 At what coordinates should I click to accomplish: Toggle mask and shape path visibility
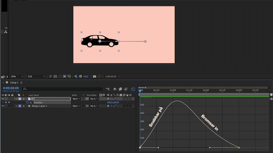pyautogui.click(x=60, y=76)
